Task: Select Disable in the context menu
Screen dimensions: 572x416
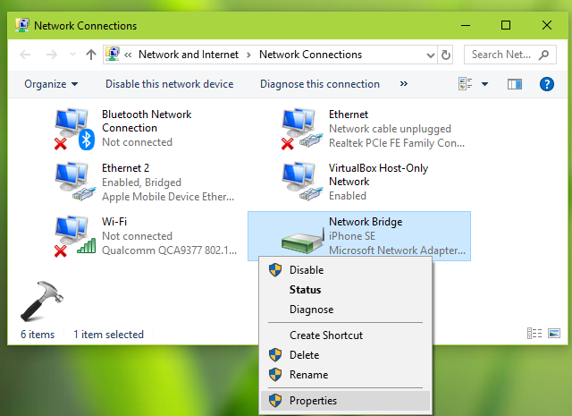Action: [306, 270]
